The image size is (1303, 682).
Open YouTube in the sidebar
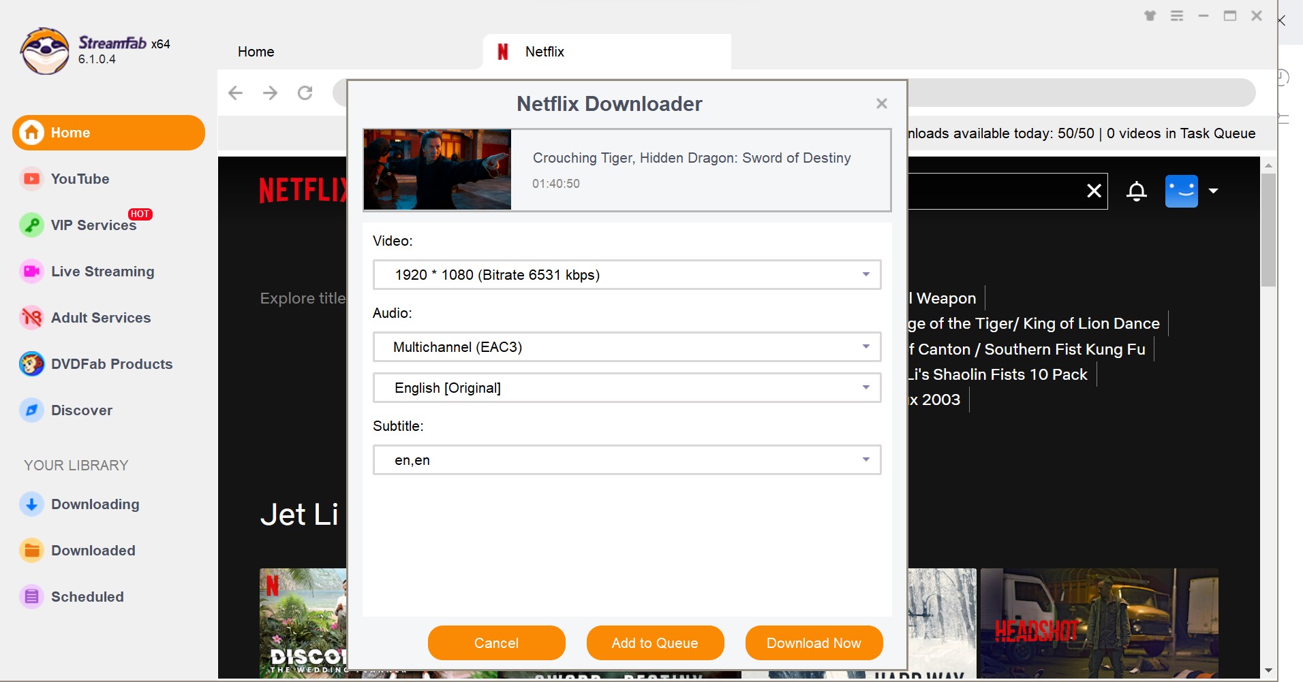[80, 179]
